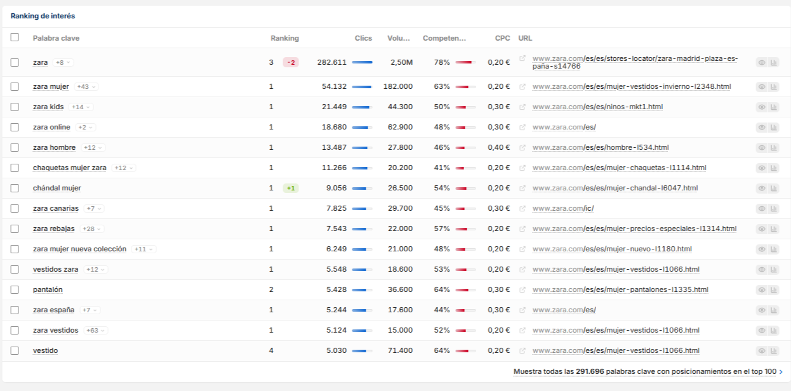Click external link icon for zara canarias URL

[522, 208]
